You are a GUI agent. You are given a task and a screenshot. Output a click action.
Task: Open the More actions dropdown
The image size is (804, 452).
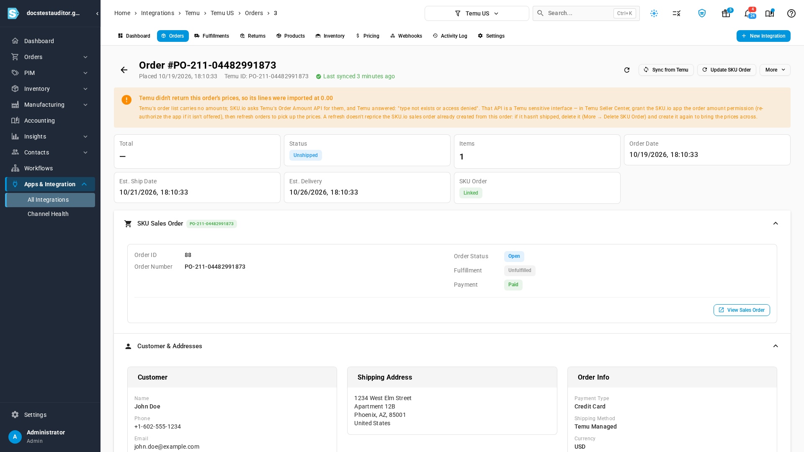click(x=775, y=70)
